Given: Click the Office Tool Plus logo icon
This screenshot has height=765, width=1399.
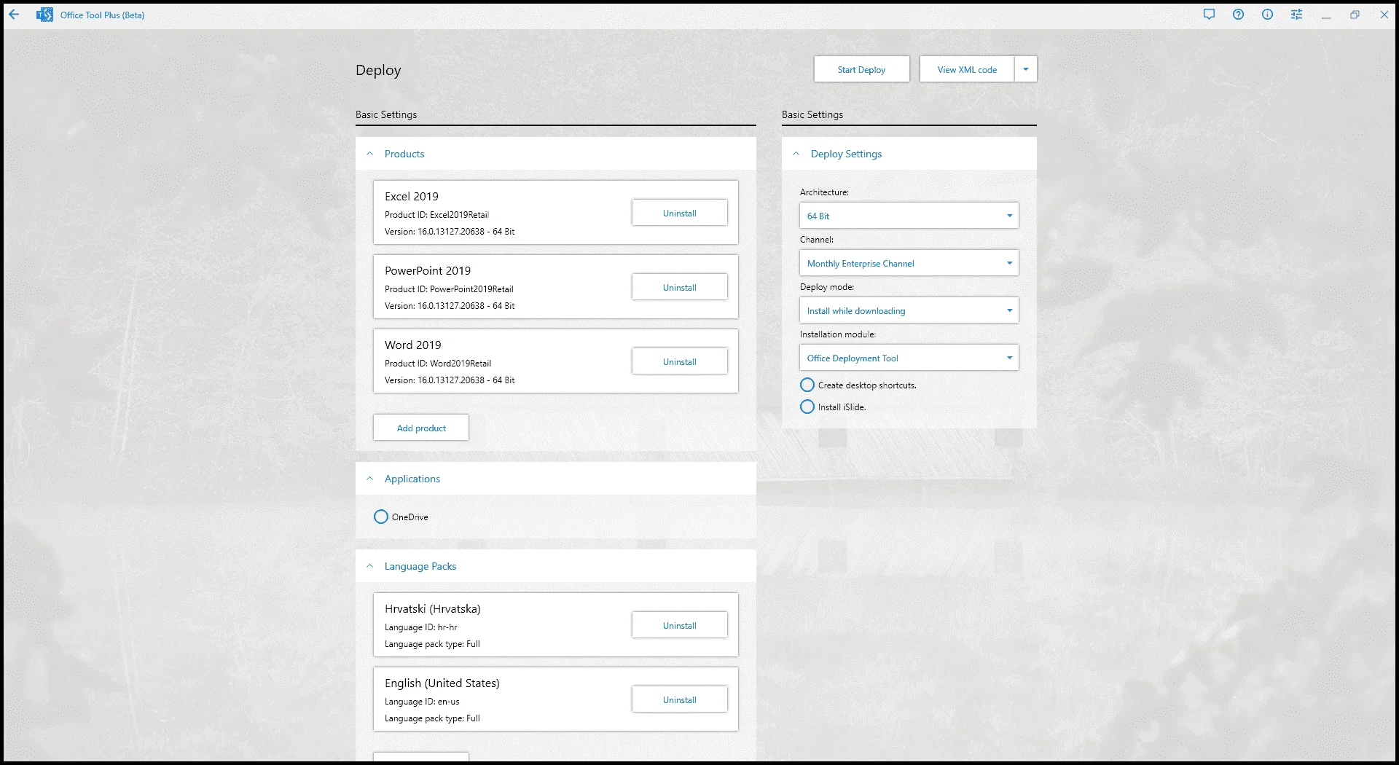Looking at the screenshot, I should click(x=44, y=15).
